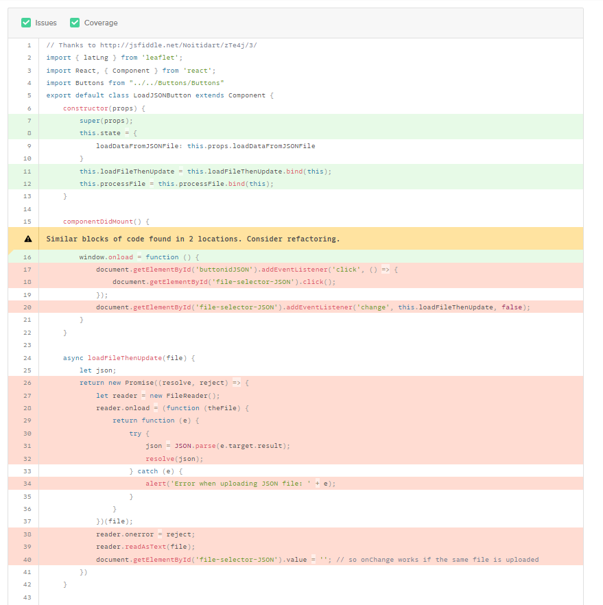Click the constructor keyword
Image resolution: width=603 pixels, height=605 pixels.
86,108
